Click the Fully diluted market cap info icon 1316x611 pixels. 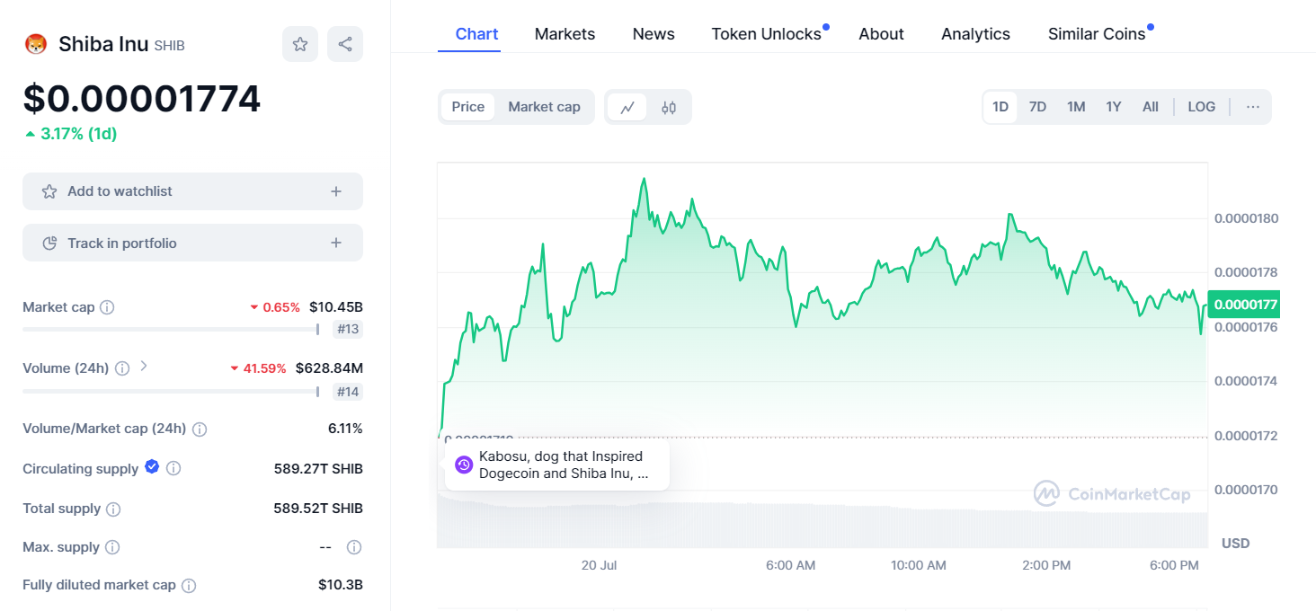[189, 586]
